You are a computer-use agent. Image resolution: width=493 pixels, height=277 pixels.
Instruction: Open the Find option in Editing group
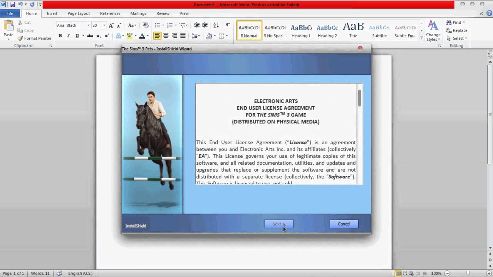(x=456, y=22)
